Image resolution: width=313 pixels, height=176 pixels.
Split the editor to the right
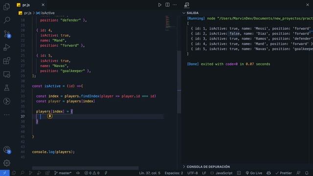pyautogui.click(x=167, y=5)
